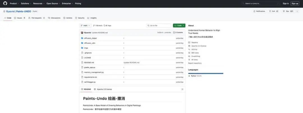
Task: Switch to the Security tab
Action: click(x=80, y=18)
